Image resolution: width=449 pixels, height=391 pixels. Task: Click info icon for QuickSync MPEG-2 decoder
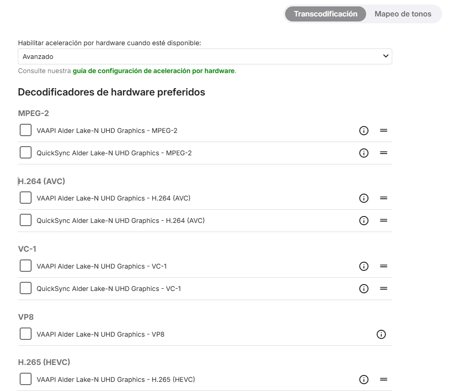click(x=364, y=153)
